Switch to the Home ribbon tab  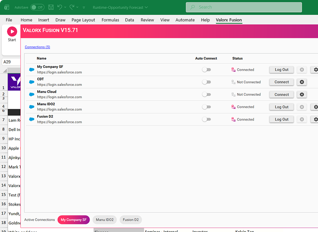point(26,20)
